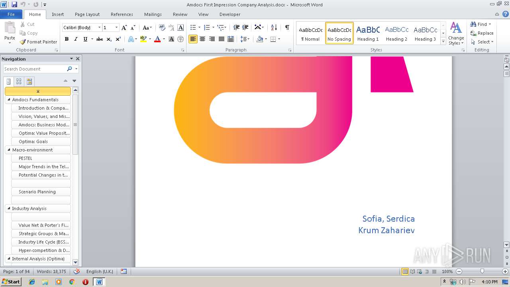The height and width of the screenshot is (287, 510).
Task: Toggle Underline formatting
Action: [x=85, y=39]
